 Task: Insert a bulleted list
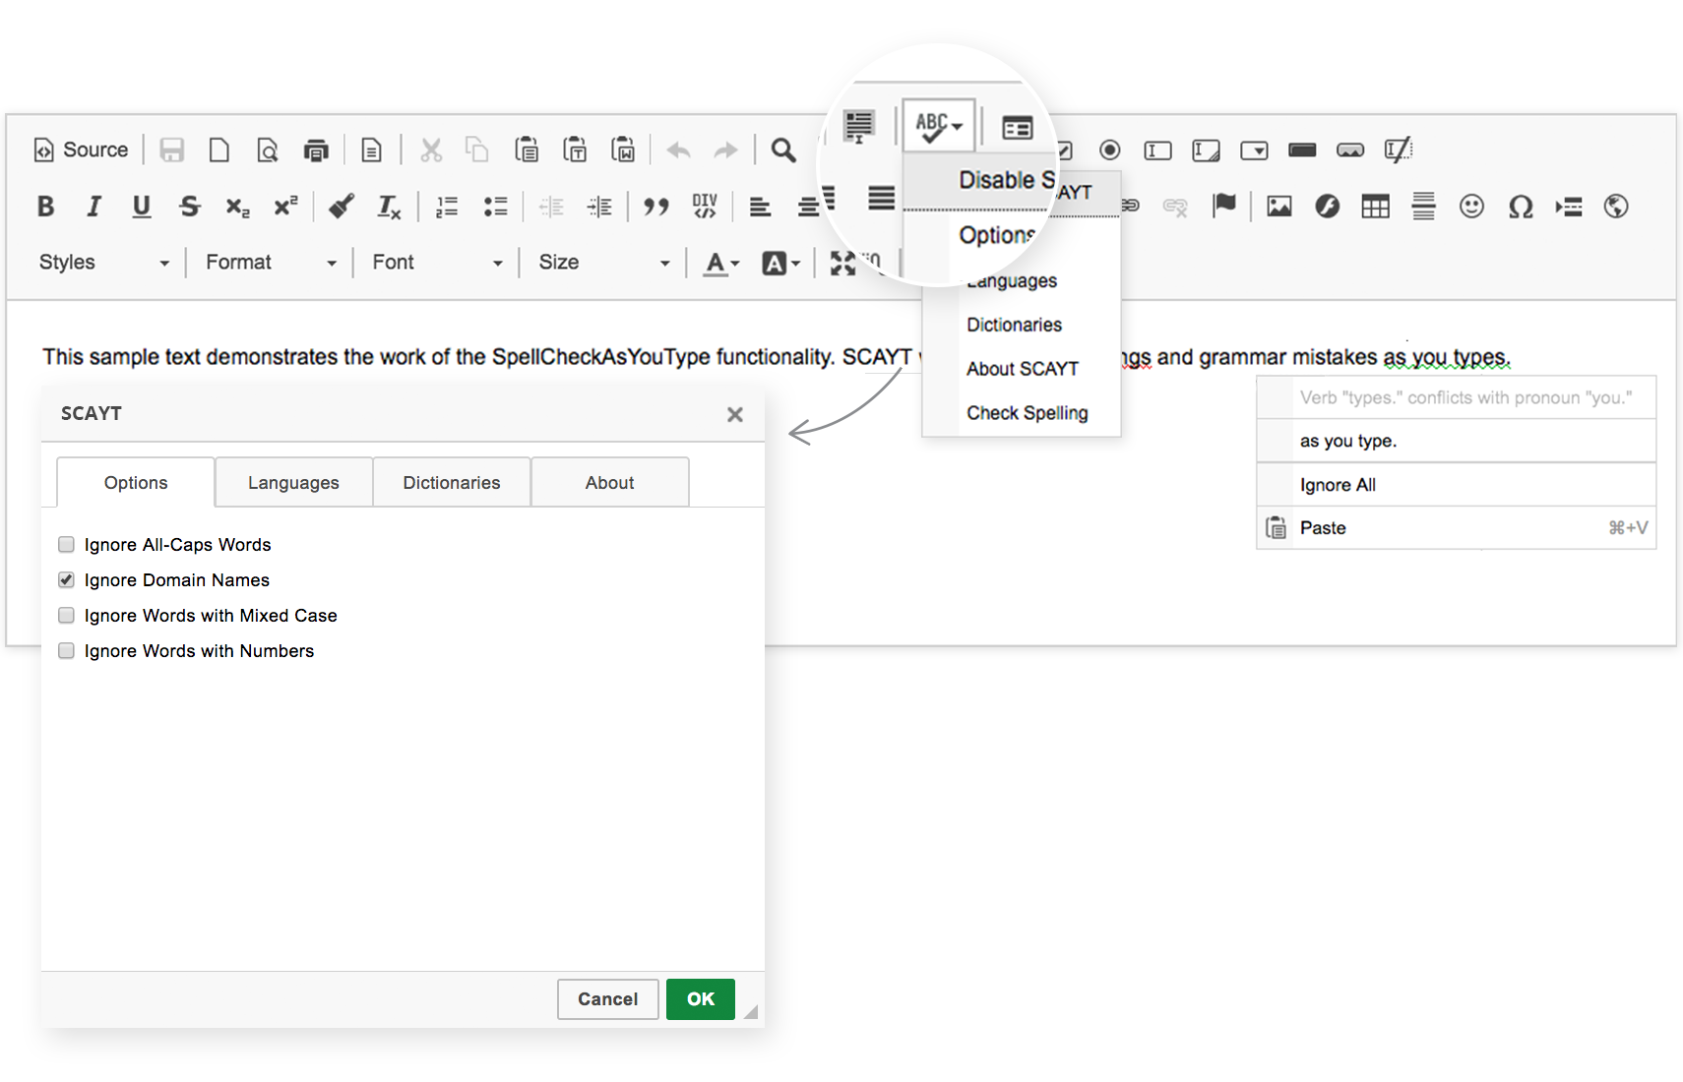(495, 207)
